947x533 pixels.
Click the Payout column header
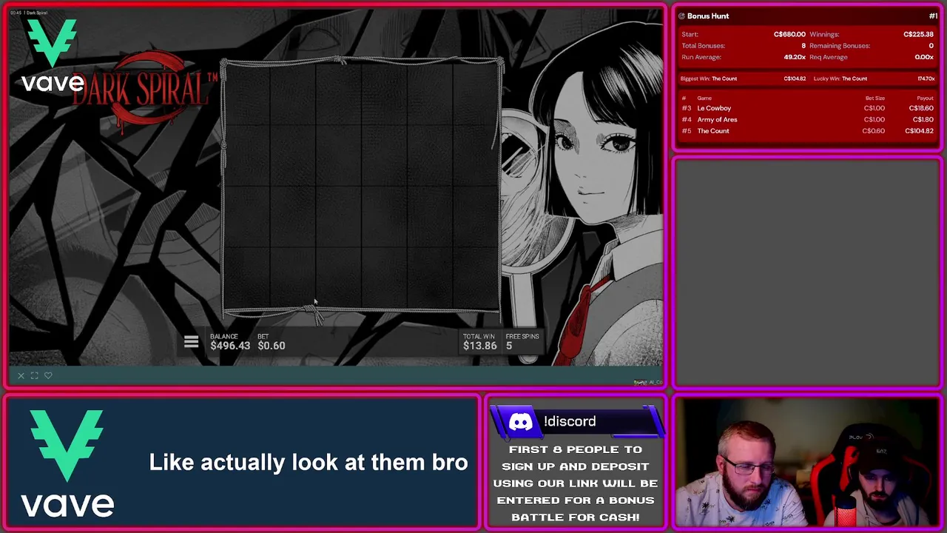(925, 98)
